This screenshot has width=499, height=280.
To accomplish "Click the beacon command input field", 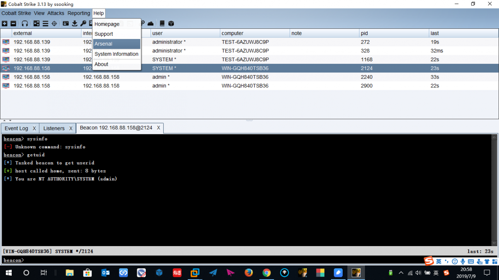I will point(259,260).
